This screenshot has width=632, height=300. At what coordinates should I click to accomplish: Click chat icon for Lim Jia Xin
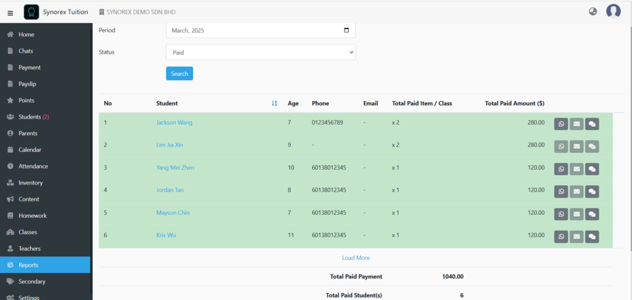(x=592, y=146)
